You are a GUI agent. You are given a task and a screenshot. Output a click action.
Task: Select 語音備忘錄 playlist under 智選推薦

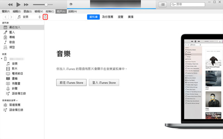[22, 110]
